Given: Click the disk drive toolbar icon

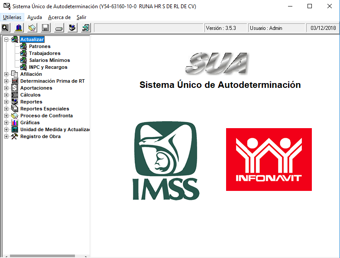Looking at the screenshot, I should pos(59,28).
